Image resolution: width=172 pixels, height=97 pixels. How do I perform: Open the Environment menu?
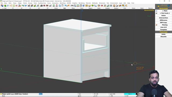114,3
